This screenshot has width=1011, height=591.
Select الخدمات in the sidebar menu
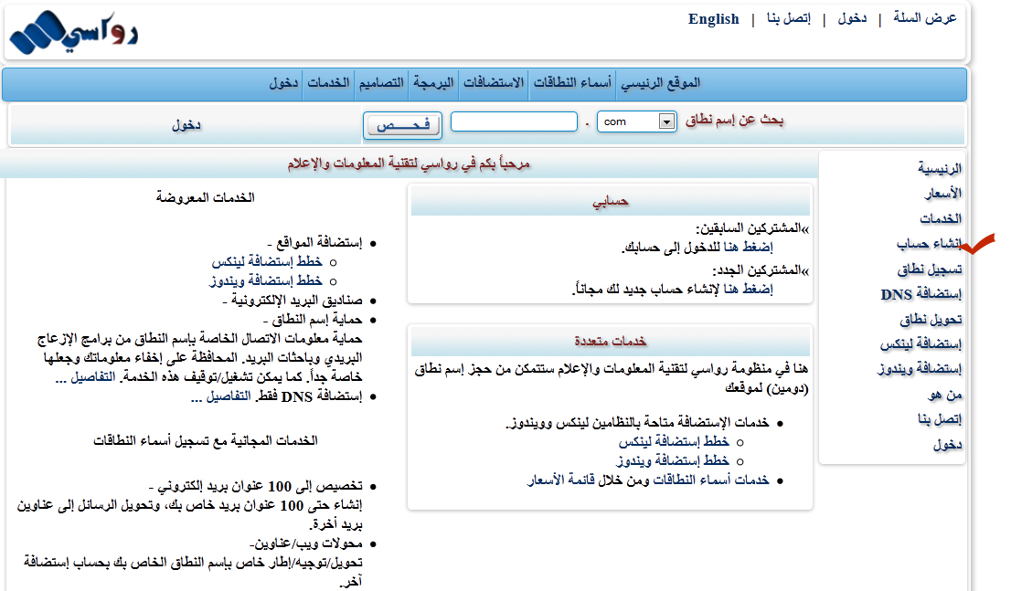pyautogui.click(x=941, y=218)
